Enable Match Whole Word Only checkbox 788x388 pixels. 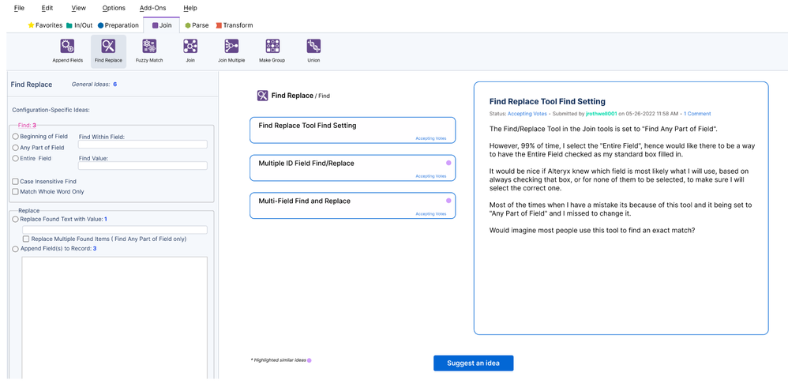click(x=16, y=192)
